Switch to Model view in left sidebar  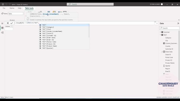3,33
